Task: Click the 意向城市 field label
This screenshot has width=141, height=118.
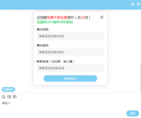Action: tap(43, 46)
